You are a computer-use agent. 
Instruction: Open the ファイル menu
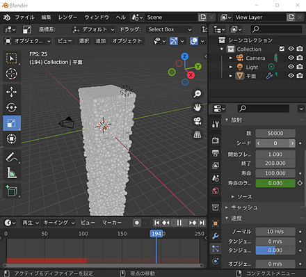point(24,17)
